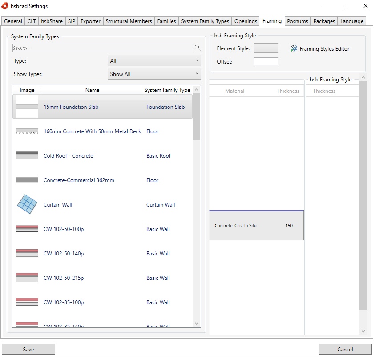Select the row Cold Roof - Concrete

[x=102, y=155]
